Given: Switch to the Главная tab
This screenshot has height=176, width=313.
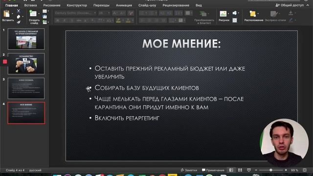Looking at the screenshot, I should pos(12,5).
